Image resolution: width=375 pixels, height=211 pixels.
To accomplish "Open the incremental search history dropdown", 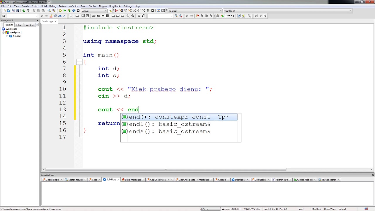I will pos(36,16).
